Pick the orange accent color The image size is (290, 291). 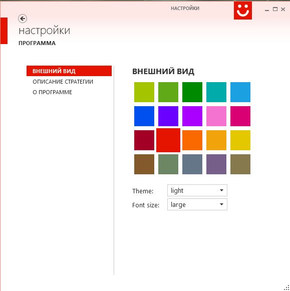point(192,140)
